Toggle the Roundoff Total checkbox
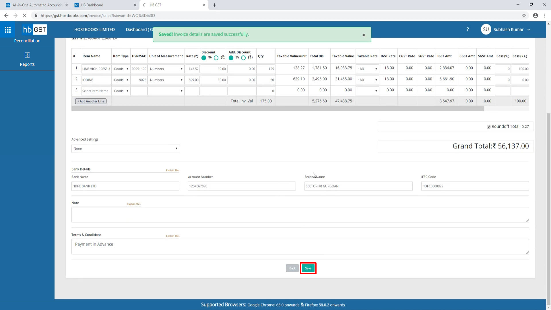This screenshot has height=310, width=551. [489, 127]
